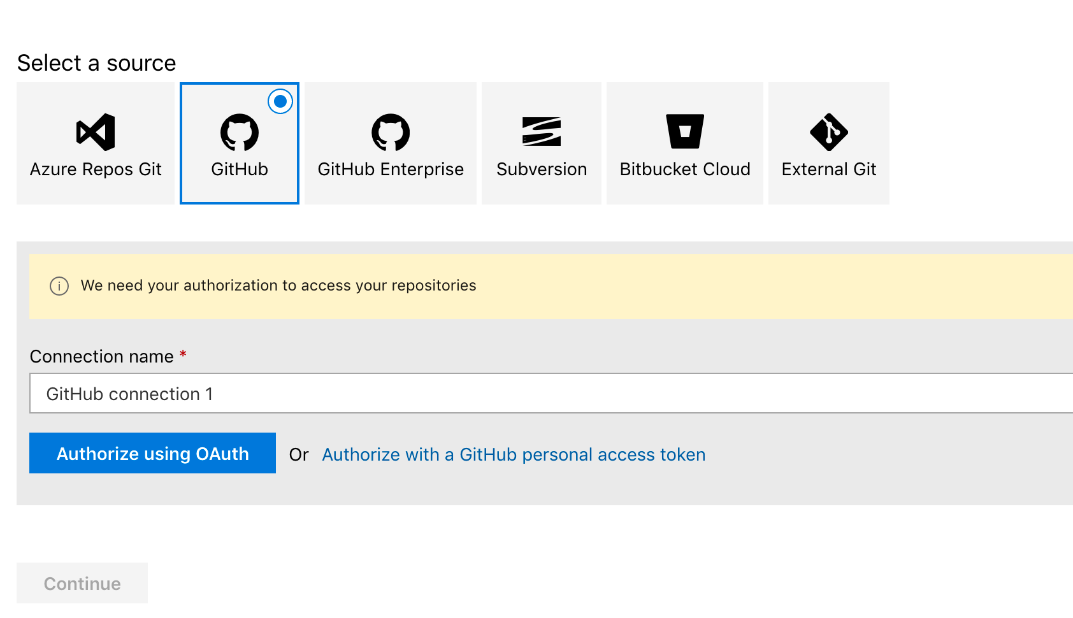Viewport: 1073px width, 618px height.
Task: Select the Azure Repos Git icon
Action: (x=96, y=132)
